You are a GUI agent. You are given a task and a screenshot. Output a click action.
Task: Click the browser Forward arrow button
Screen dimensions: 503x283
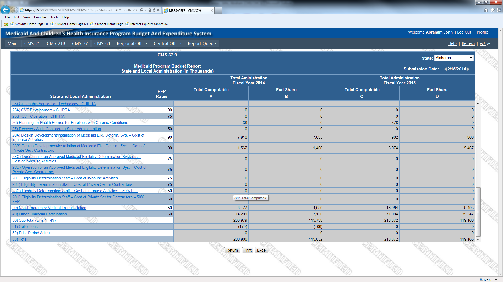click(x=14, y=10)
